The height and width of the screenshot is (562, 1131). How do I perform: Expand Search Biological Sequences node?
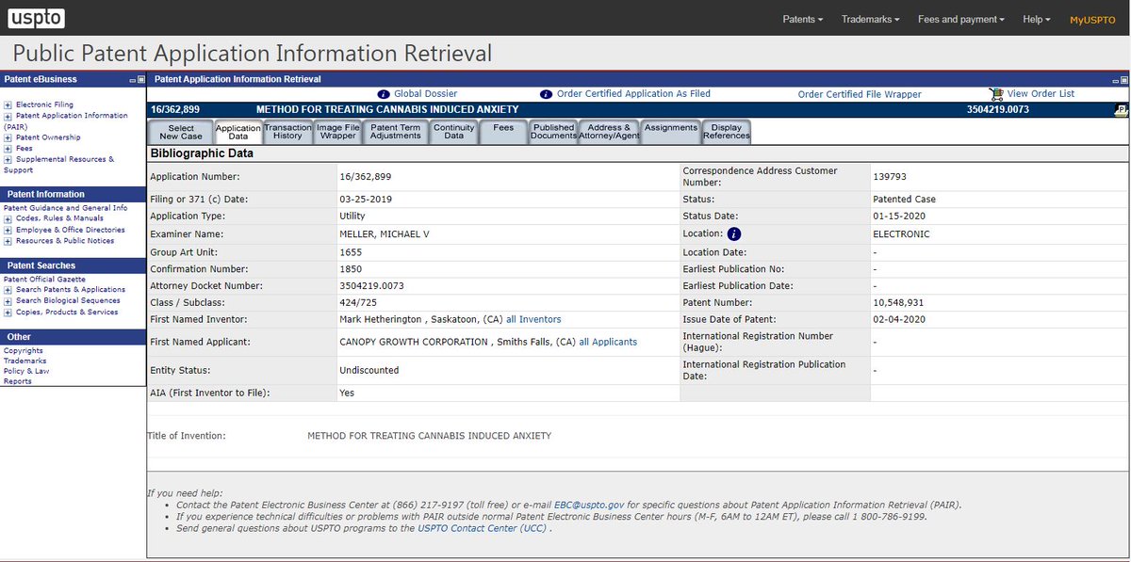8,301
